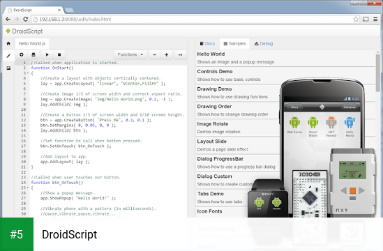
Task: Tap the NXT Remote icon on phone image
Action: tap(331, 126)
